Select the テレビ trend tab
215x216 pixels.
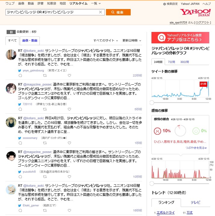195,202
